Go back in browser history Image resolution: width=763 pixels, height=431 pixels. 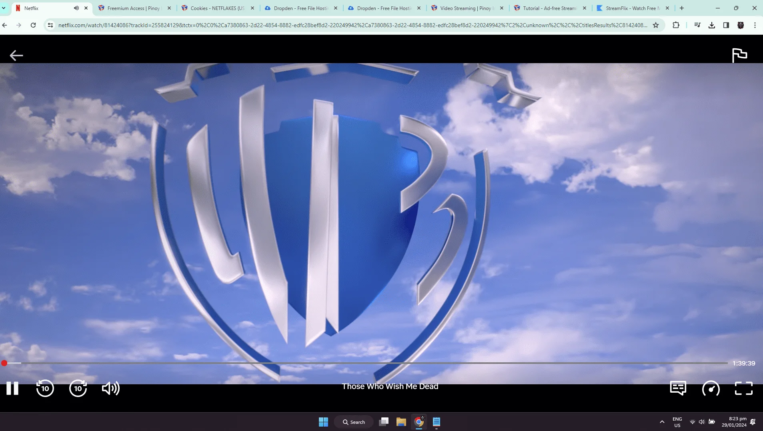[x=5, y=25]
